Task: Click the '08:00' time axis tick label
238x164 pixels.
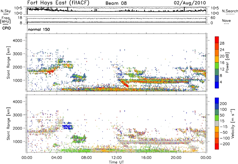Action: 87,158
